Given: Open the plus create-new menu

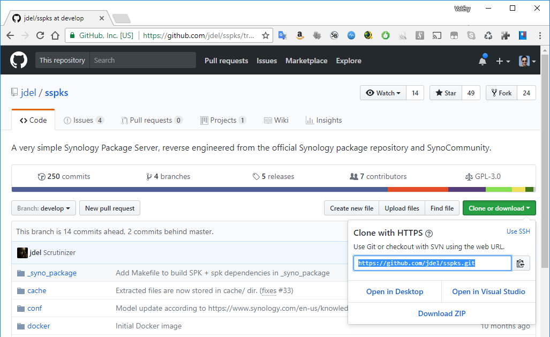Looking at the screenshot, I should pos(503,61).
